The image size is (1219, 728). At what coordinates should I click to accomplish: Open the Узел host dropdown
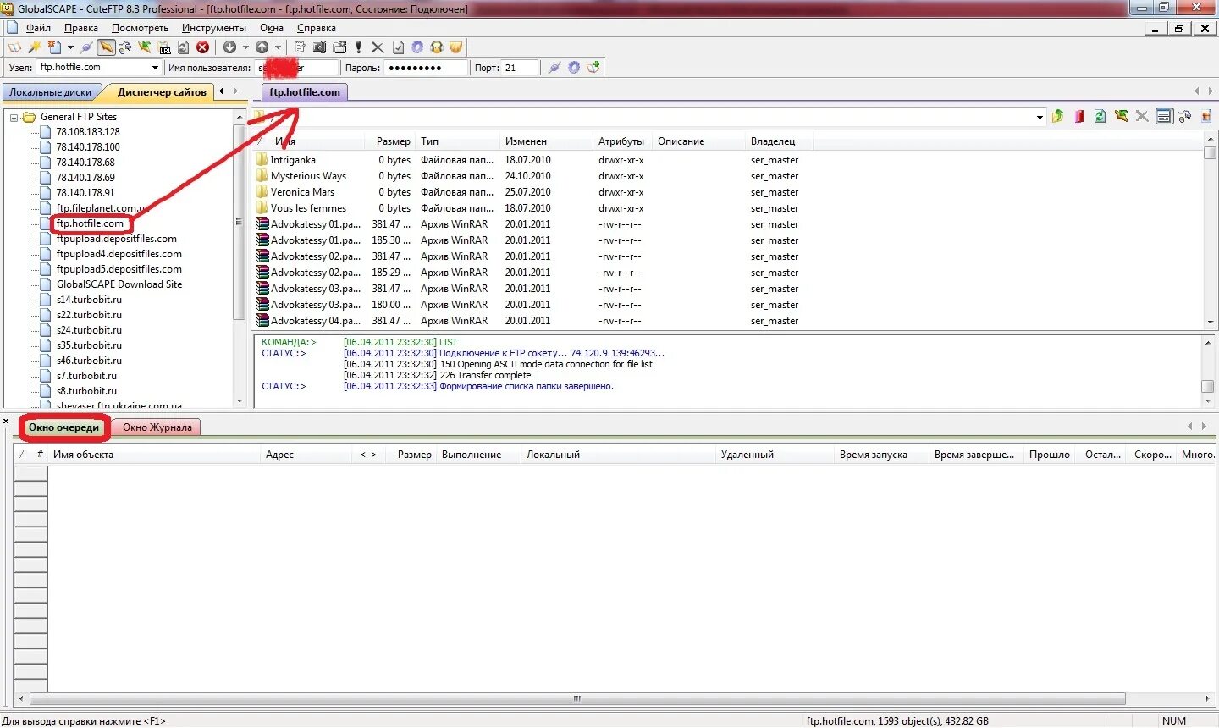click(155, 68)
